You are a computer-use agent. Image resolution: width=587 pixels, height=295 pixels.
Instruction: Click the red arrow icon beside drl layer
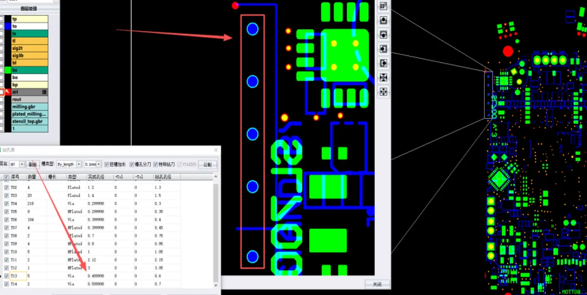tap(7, 92)
